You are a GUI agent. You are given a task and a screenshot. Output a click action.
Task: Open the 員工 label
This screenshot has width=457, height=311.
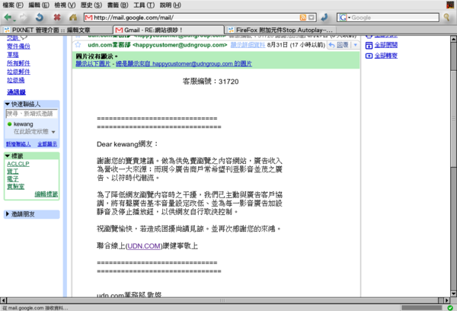click(x=12, y=172)
